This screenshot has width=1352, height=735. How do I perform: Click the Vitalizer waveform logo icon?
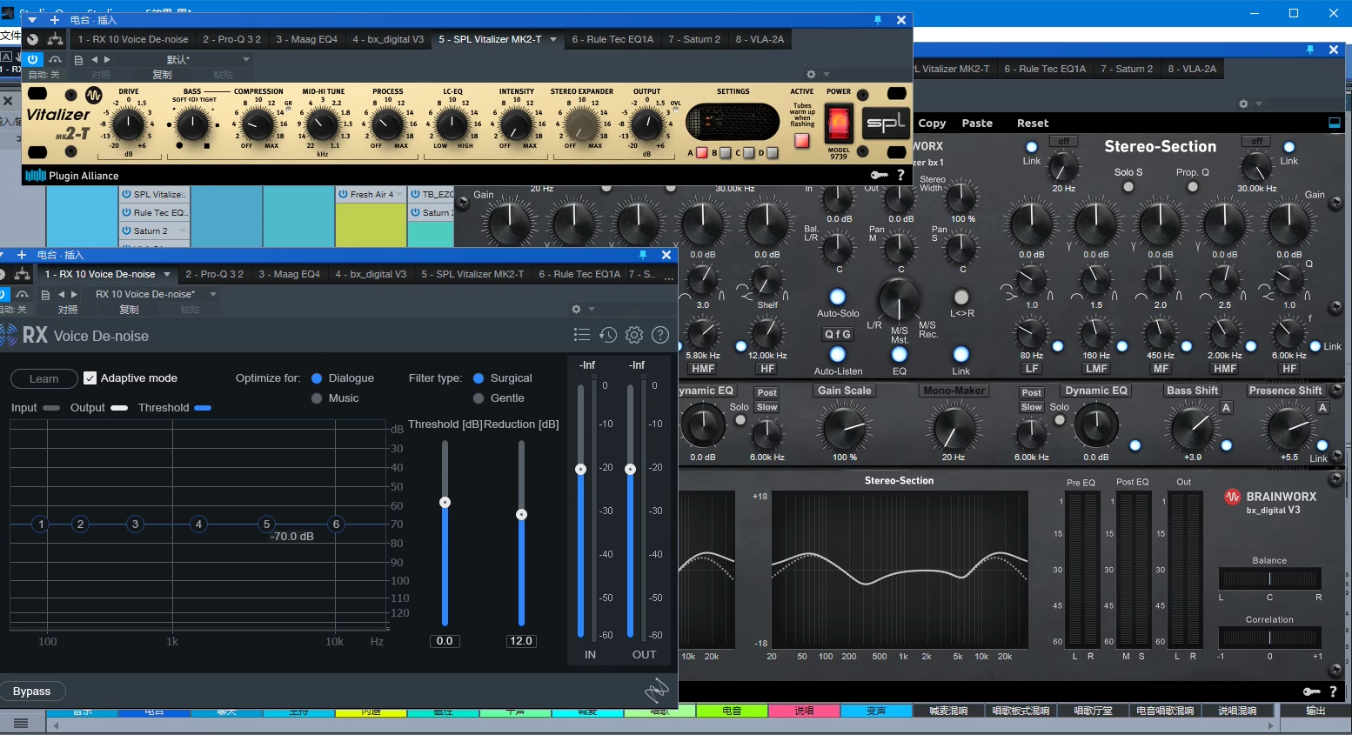pyautogui.click(x=94, y=95)
